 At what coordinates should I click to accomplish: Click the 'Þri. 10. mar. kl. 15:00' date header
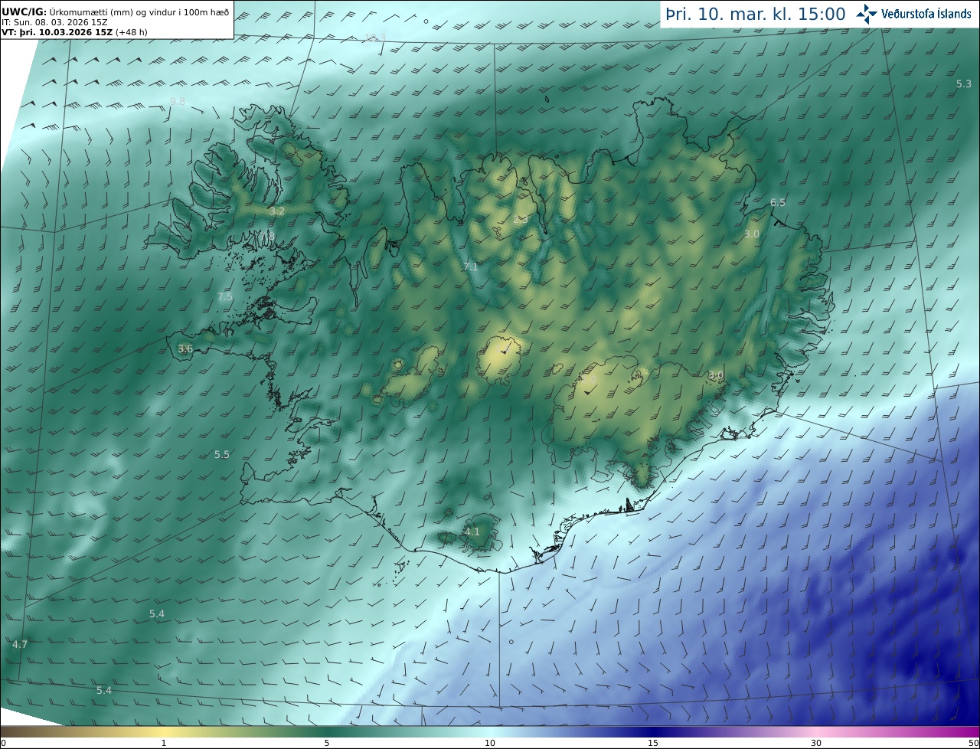[x=756, y=15]
